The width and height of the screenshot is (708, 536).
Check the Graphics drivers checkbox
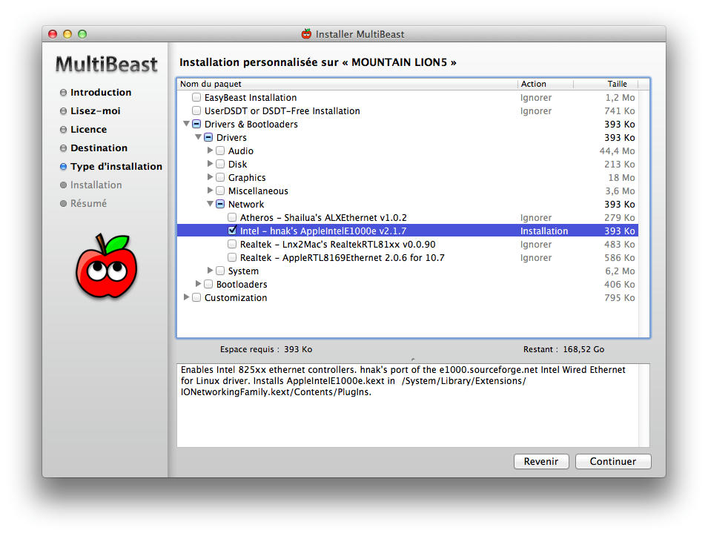point(220,177)
